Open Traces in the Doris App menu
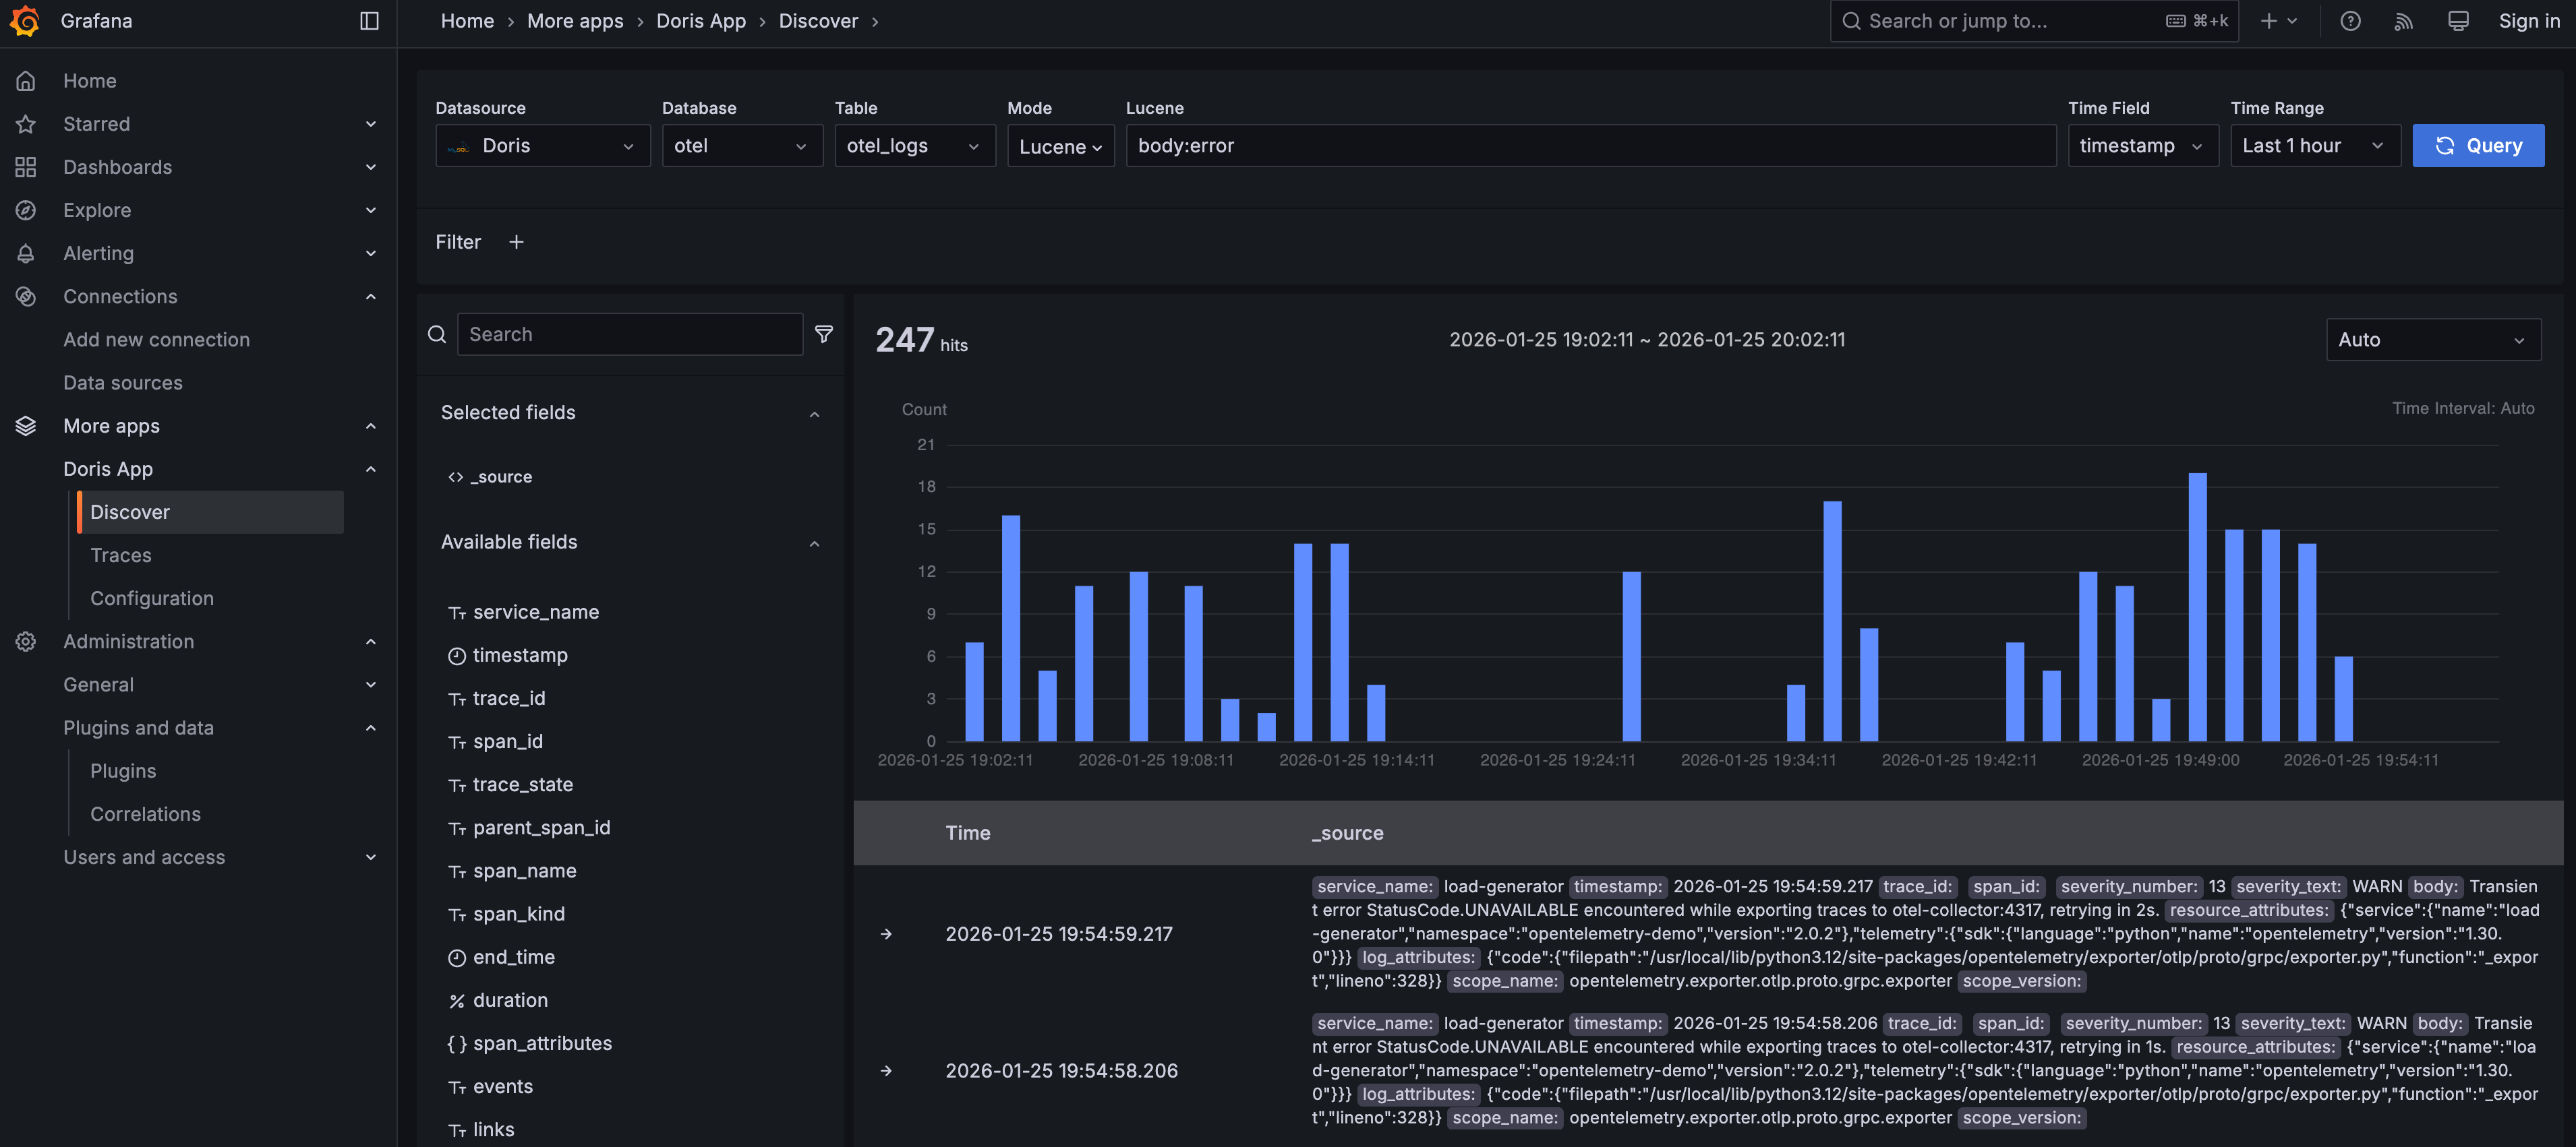 coord(121,555)
